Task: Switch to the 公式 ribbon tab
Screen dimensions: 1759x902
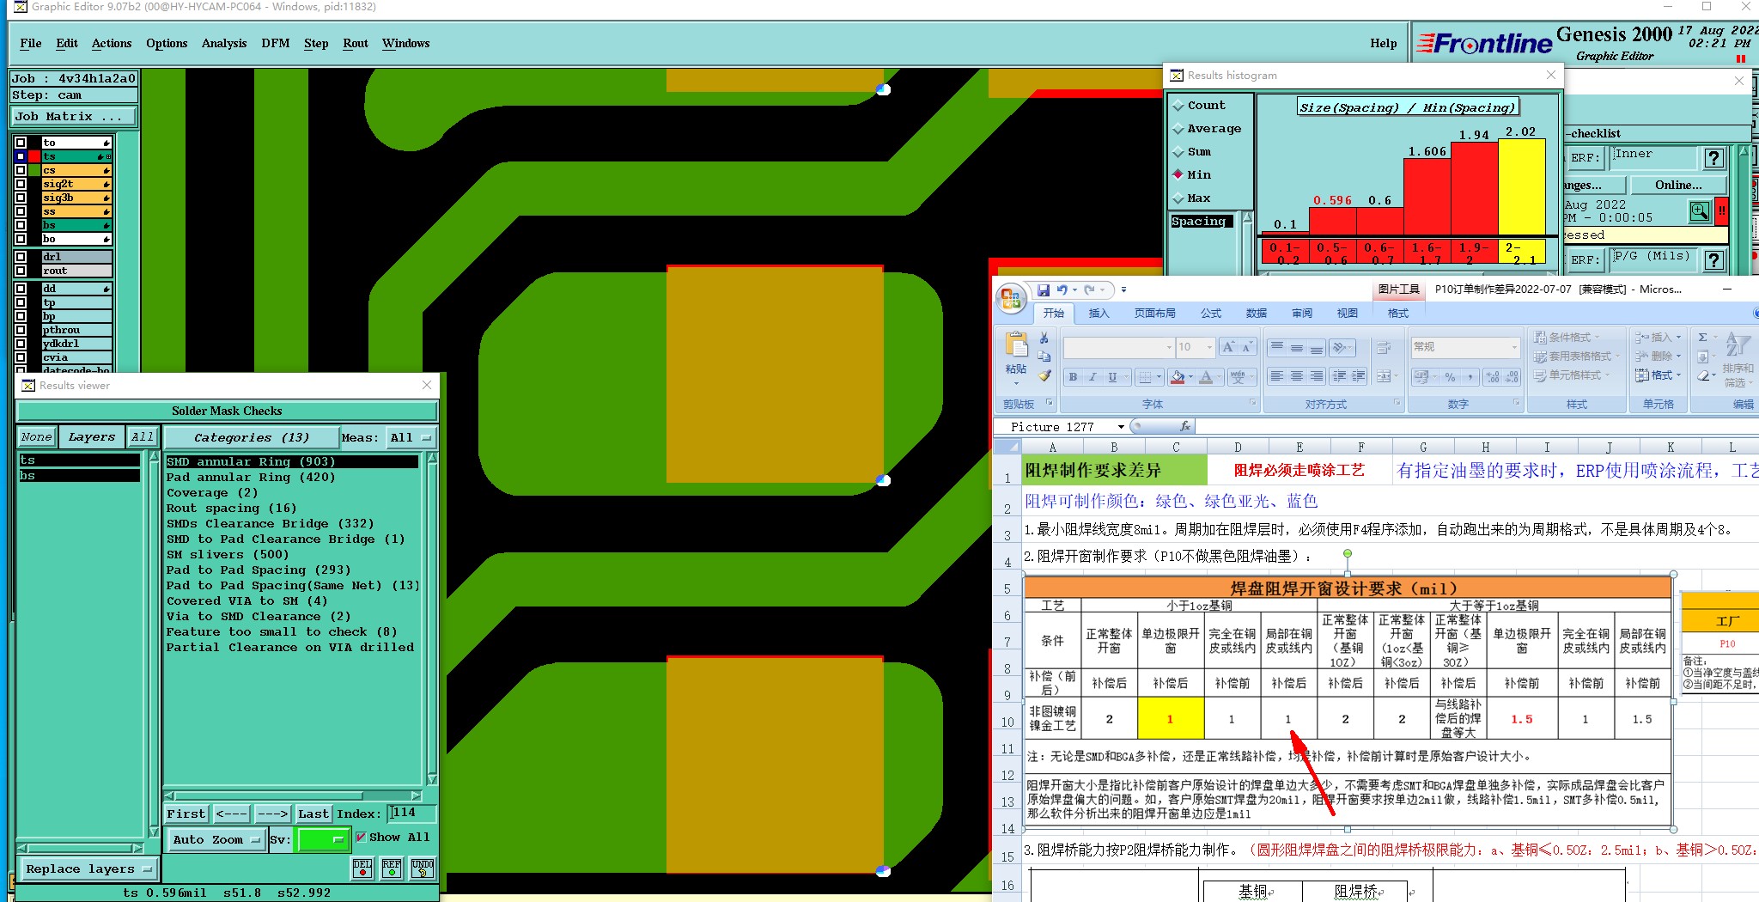Action: 1211,314
